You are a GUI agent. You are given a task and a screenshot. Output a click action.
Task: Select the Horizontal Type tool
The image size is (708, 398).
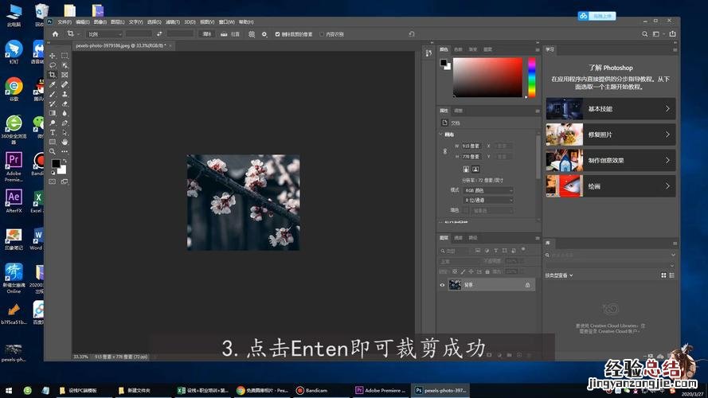53,132
